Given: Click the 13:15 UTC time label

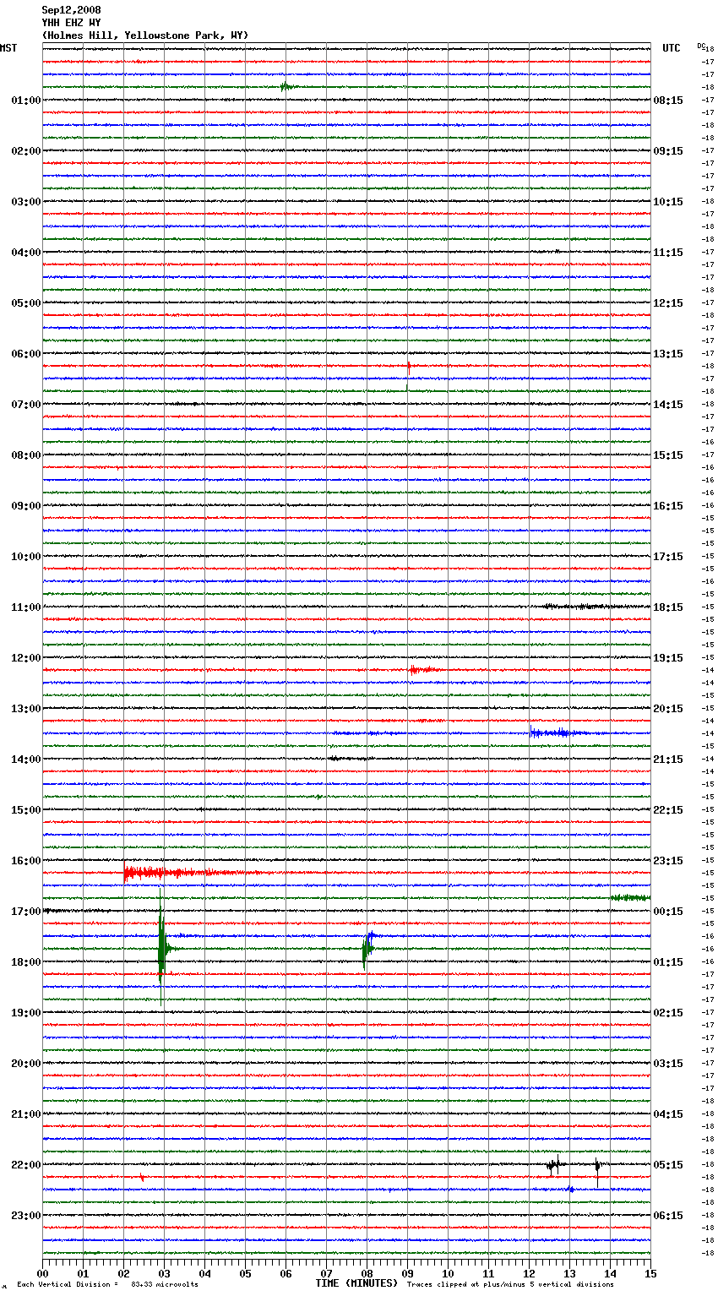Looking at the screenshot, I should pos(668,354).
